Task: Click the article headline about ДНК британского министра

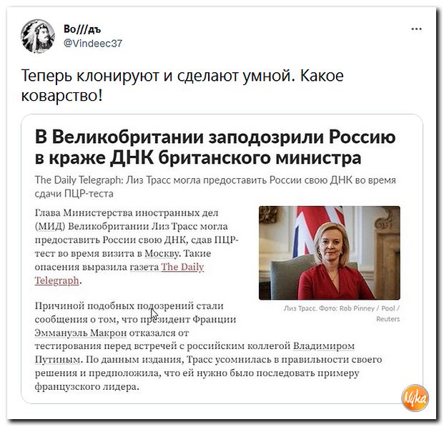Action: click(215, 147)
